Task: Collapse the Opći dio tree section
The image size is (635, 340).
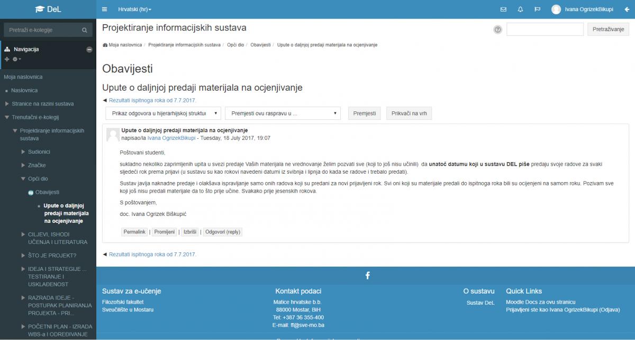Action: (x=24, y=179)
